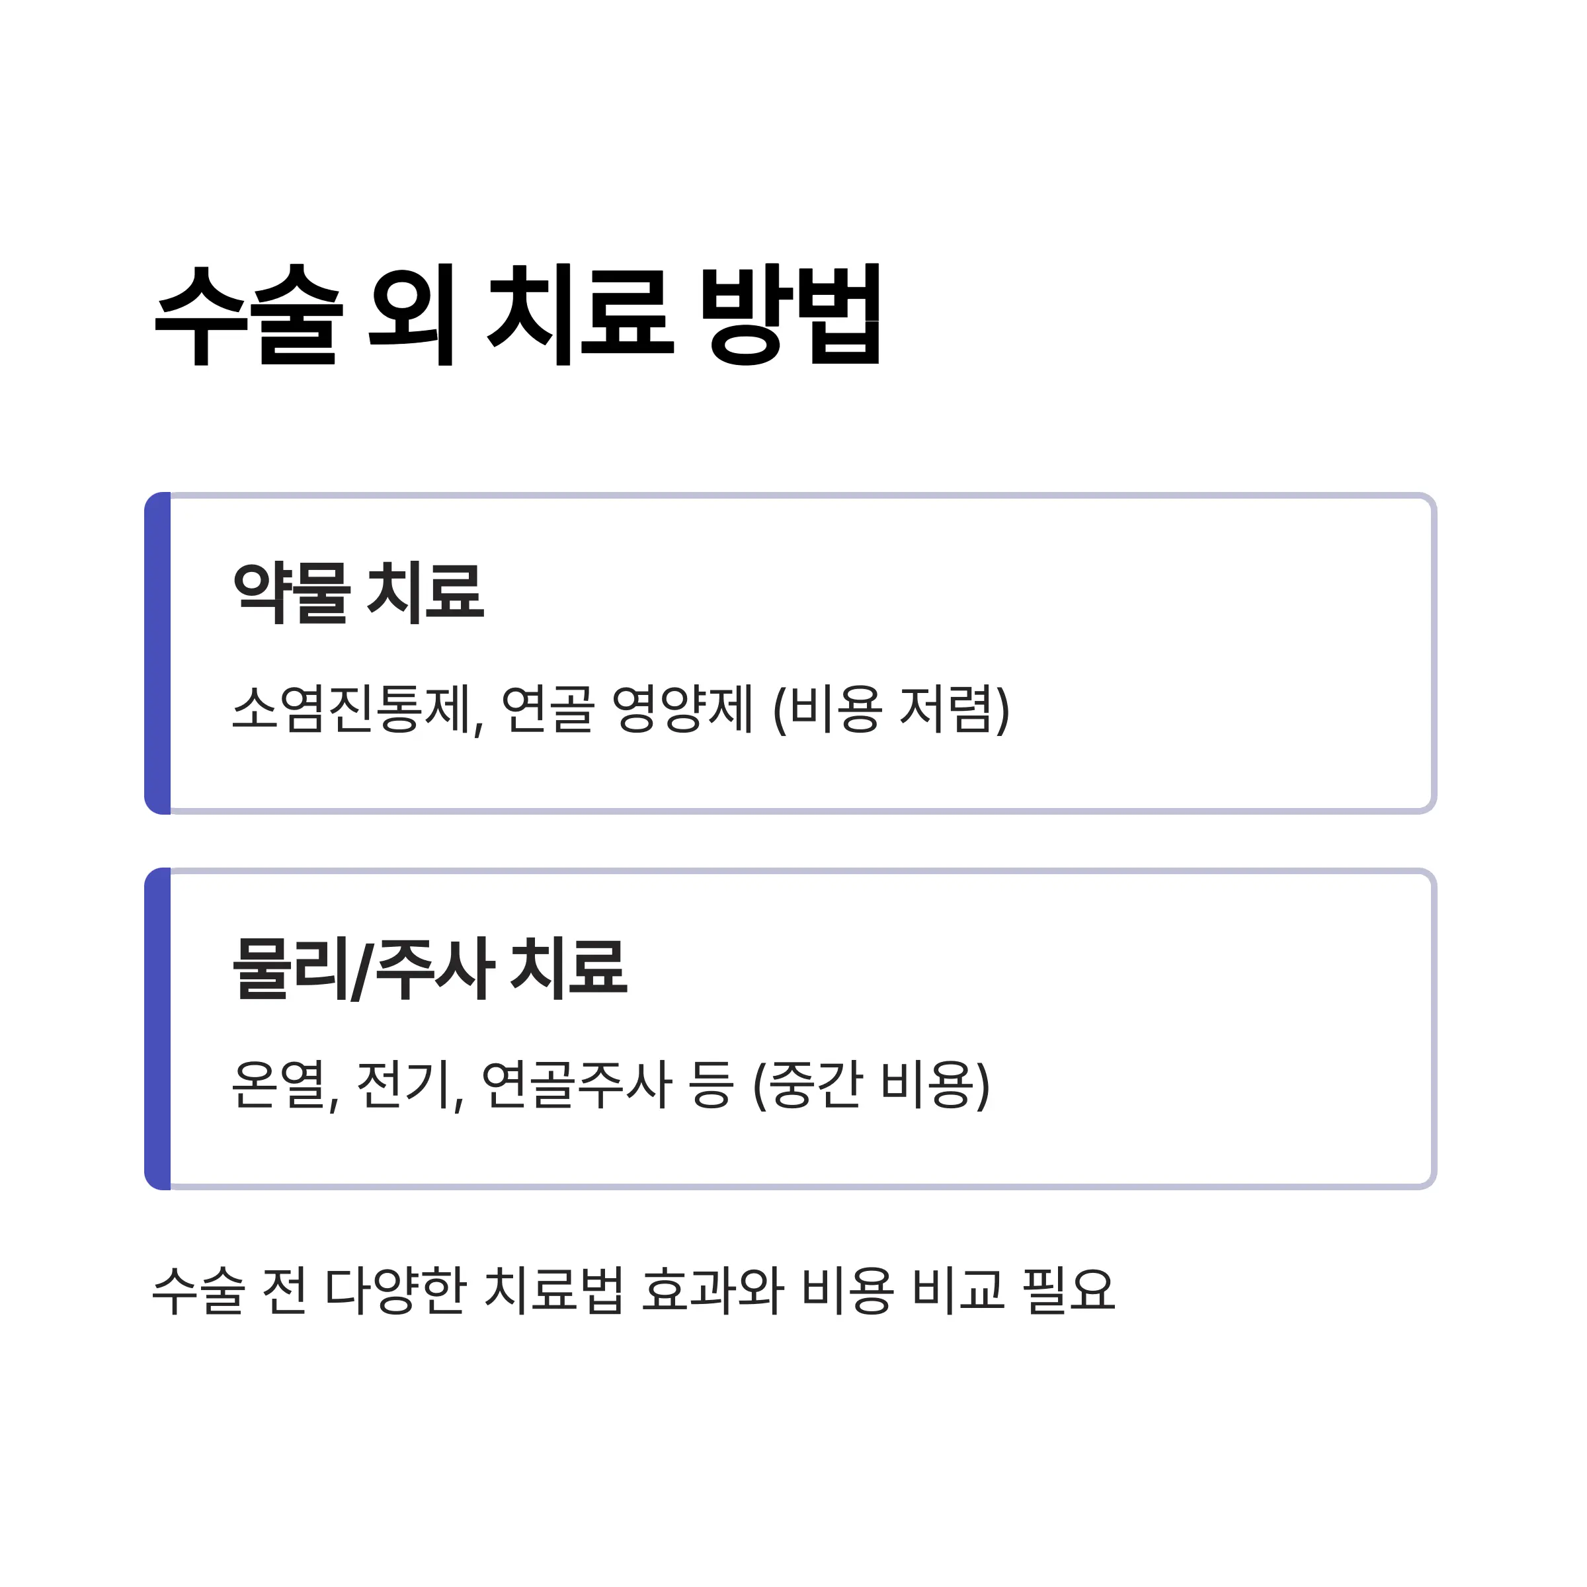Click the title "수술 외 치료 방법"
The width and height of the screenshot is (1587, 1587).
[x=518, y=315]
